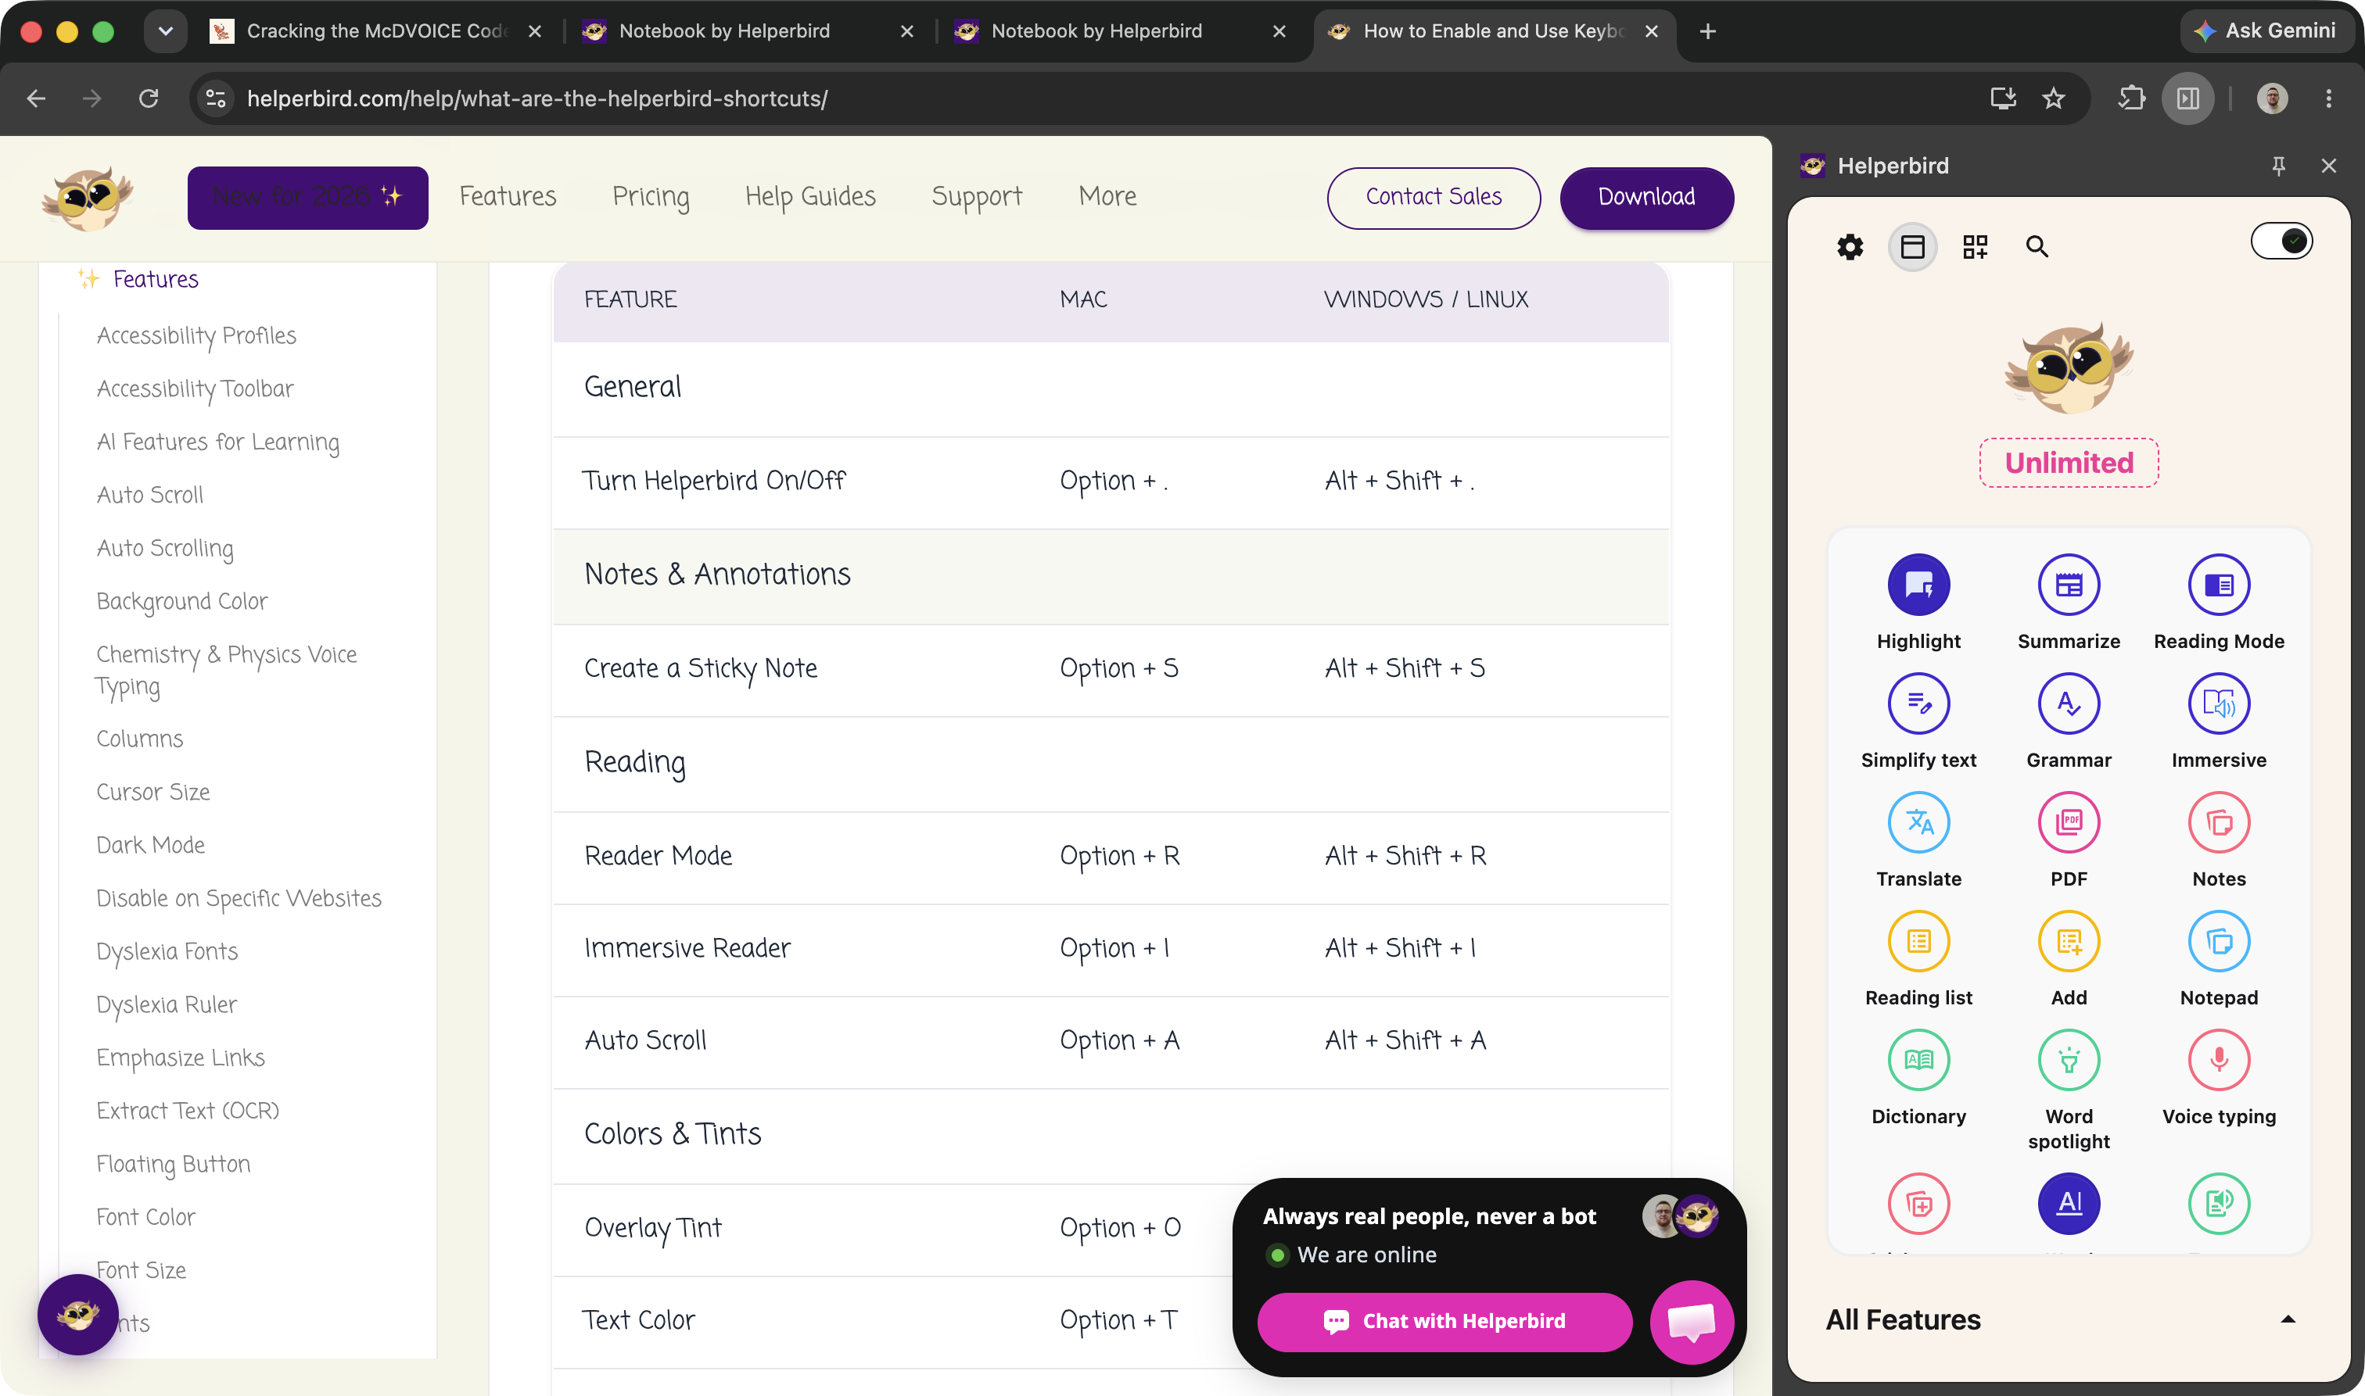Visit Extract Text (OCR) in the sidebar

tap(187, 1111)
